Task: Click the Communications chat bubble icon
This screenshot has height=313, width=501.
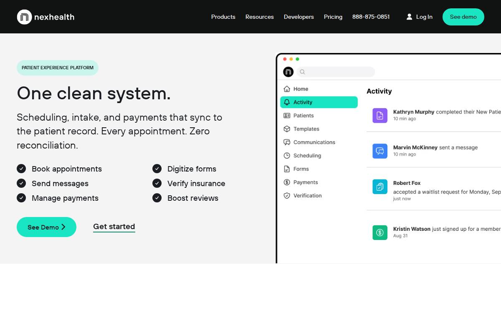Action: point(287,142)
